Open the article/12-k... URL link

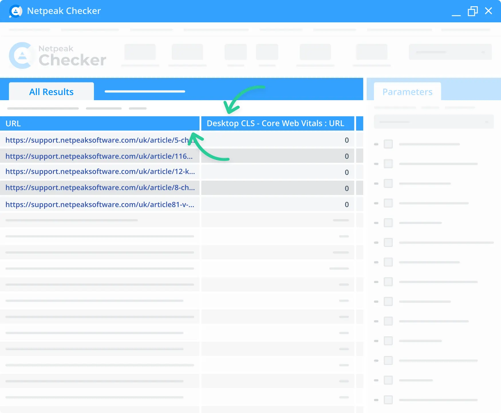[100, 171]
